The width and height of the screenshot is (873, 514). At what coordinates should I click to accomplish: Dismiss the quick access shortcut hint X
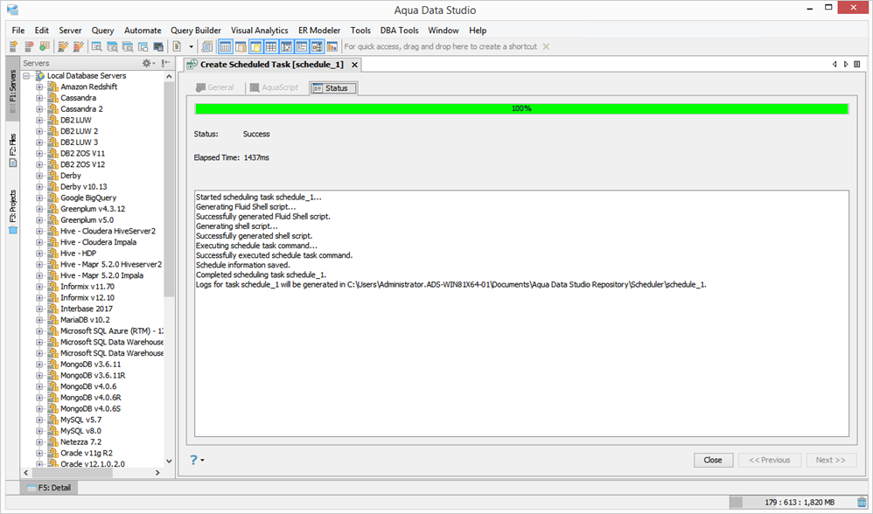coord(546,46)
